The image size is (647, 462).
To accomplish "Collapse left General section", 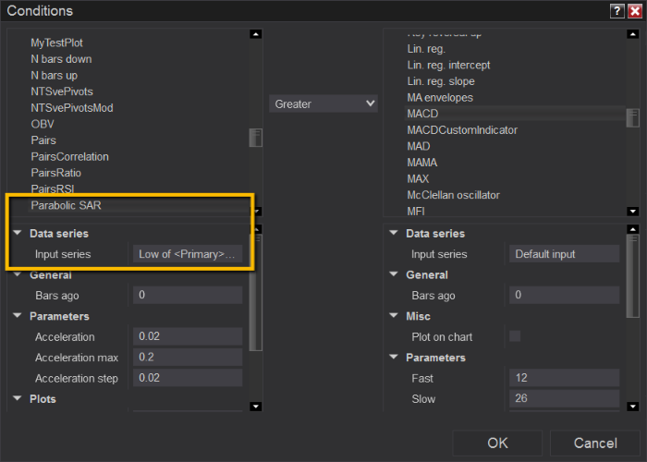I will pyautogui.click(x=18, y=274).
